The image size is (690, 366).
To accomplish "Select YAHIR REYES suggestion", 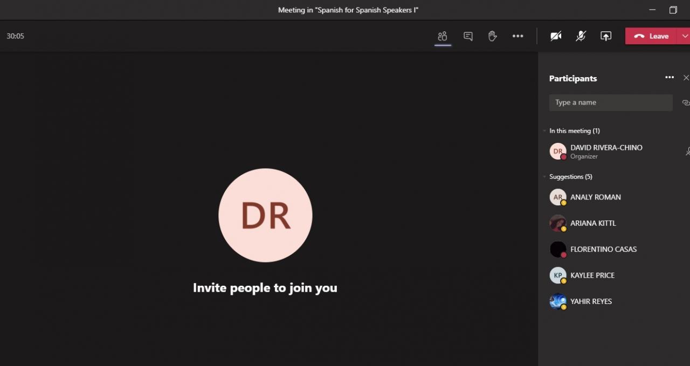I will click(615, 301).
